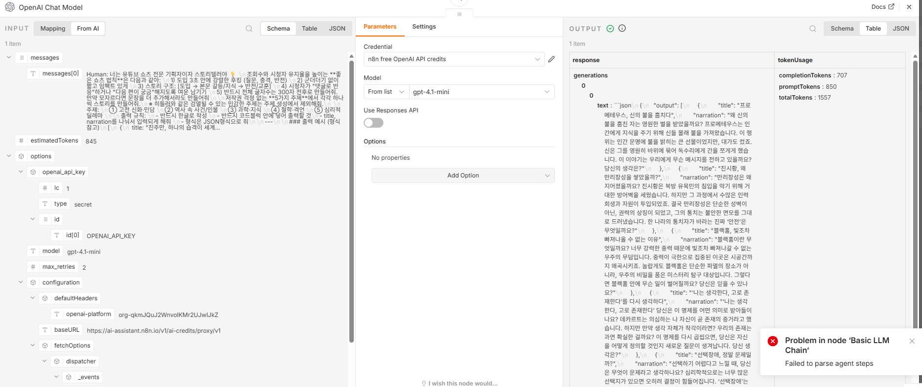Search the output panel with magnifier icon
Image resolution: width=922 pixels, height=387 pixels.
coord(813,29)
